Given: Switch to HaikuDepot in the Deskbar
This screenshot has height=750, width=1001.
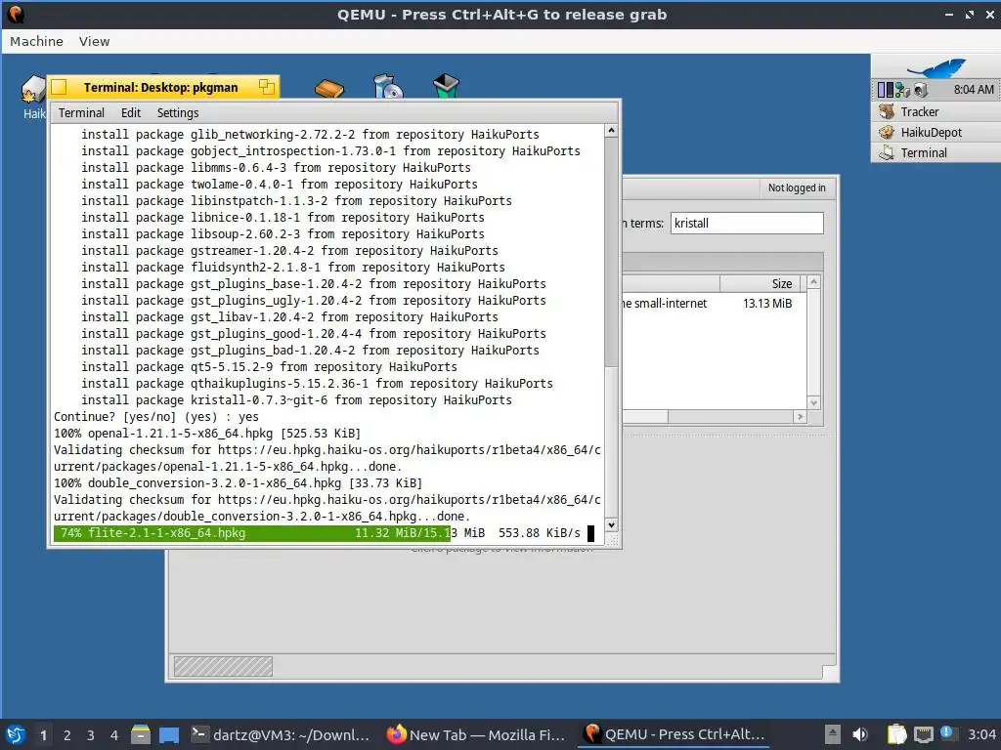Looking at the screenshot, I should click(x=936, y=132).
